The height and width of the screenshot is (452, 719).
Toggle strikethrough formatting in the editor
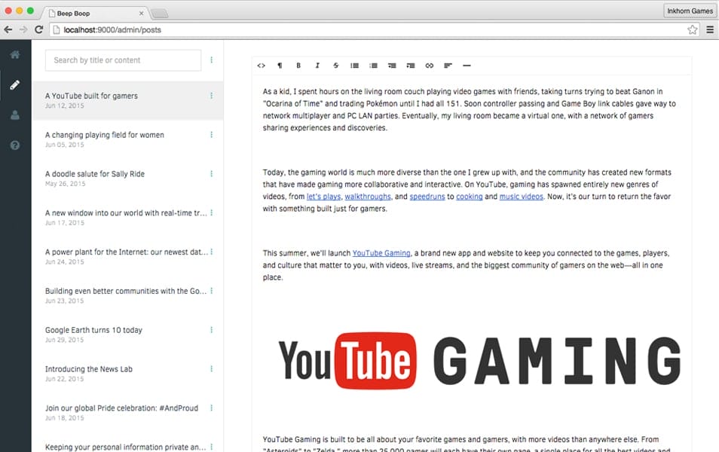(x=336, y=66)
